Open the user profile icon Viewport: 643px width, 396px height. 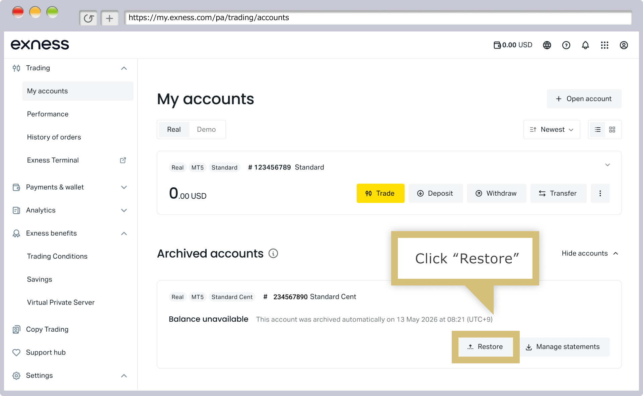click(624, 45)
